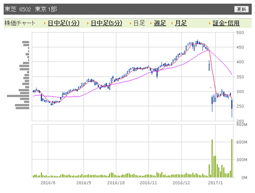This screenshot has width=255, height=193.
Task: Click the 250 price axis label
Action: [240, 106]
